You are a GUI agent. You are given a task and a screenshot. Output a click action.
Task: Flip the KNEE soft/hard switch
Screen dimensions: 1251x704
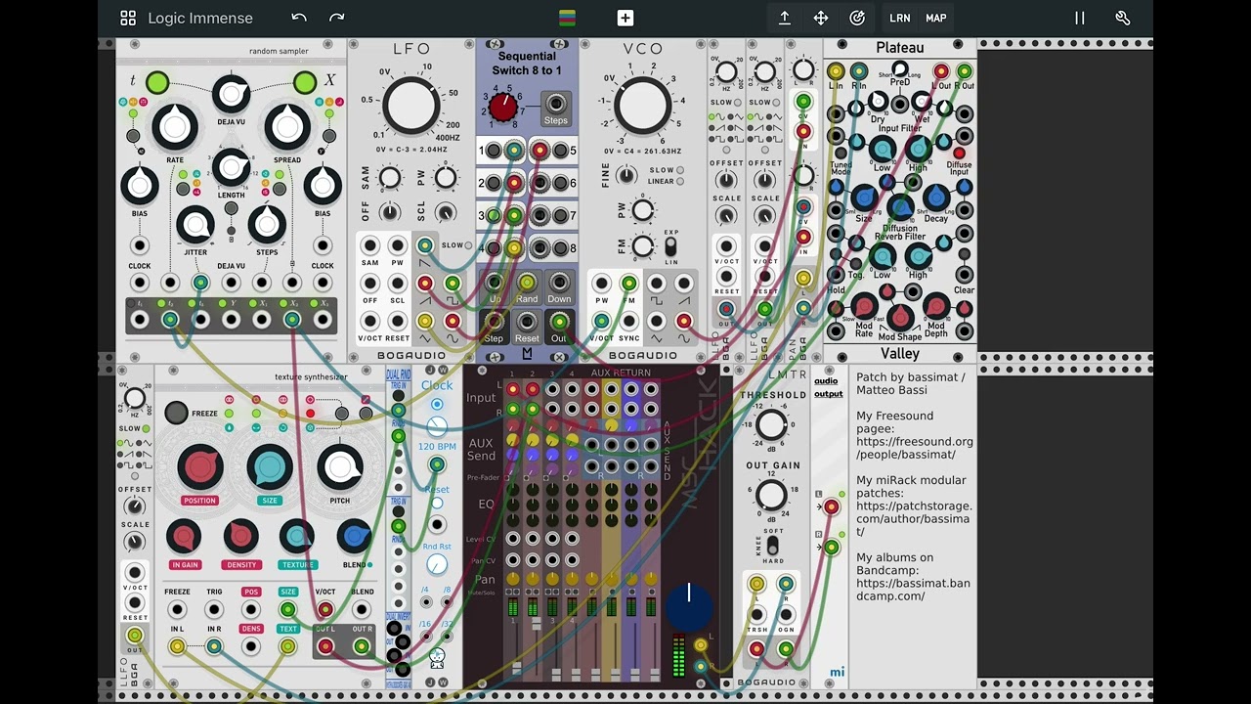point(773,546)
